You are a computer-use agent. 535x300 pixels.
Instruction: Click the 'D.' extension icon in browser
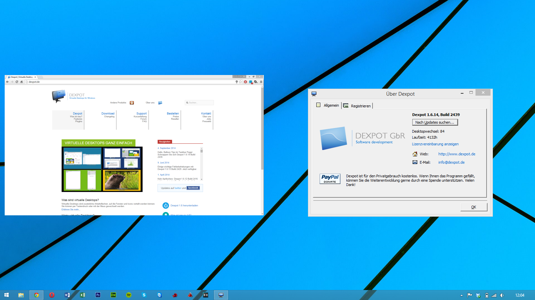coord(256,82)
